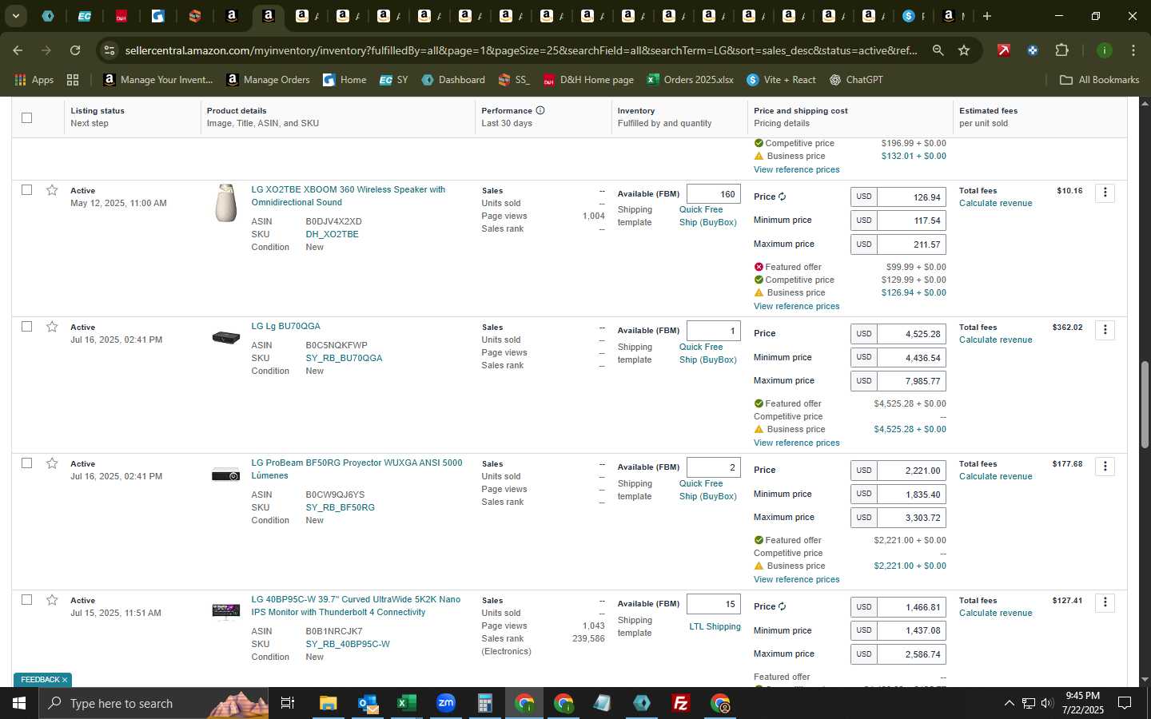Viewport: 1151px width, 719px height.
Task: Bookmark this page with star icon
Action: point(964,50)
